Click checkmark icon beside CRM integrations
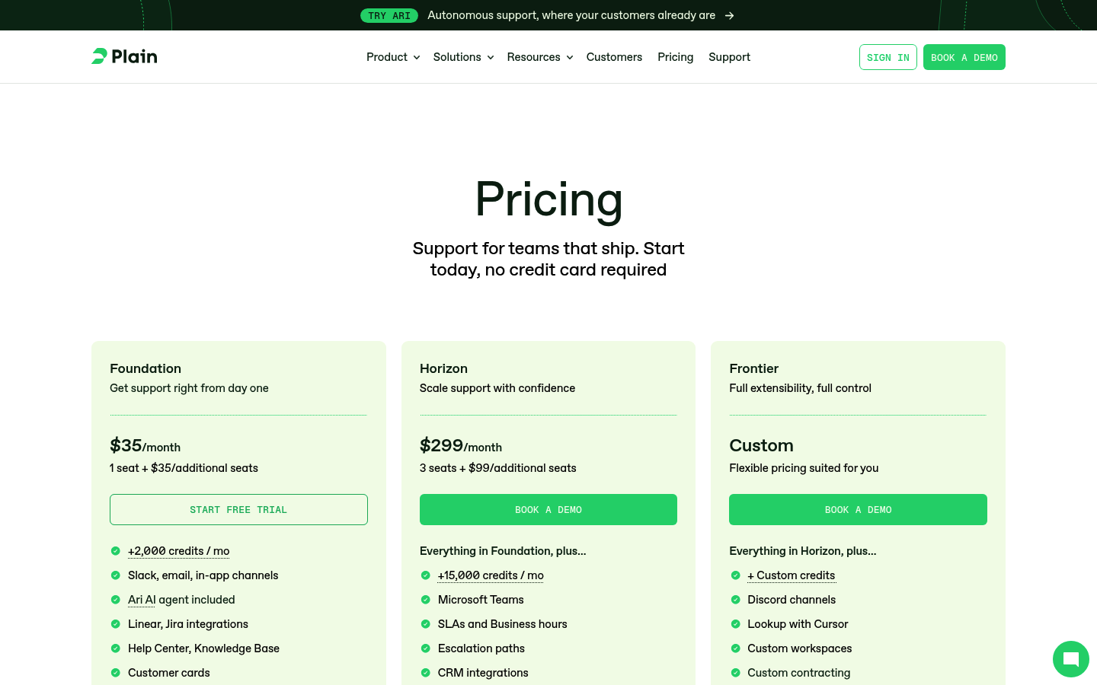1097x685 pixels. (426, 673)
